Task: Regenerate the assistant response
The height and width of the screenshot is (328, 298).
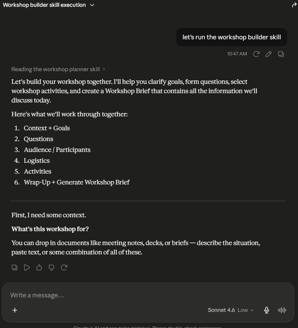Action: click(64, 267)
